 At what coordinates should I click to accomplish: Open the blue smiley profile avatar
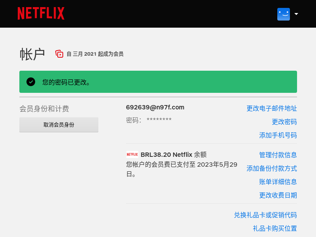(x=283, y=14)
